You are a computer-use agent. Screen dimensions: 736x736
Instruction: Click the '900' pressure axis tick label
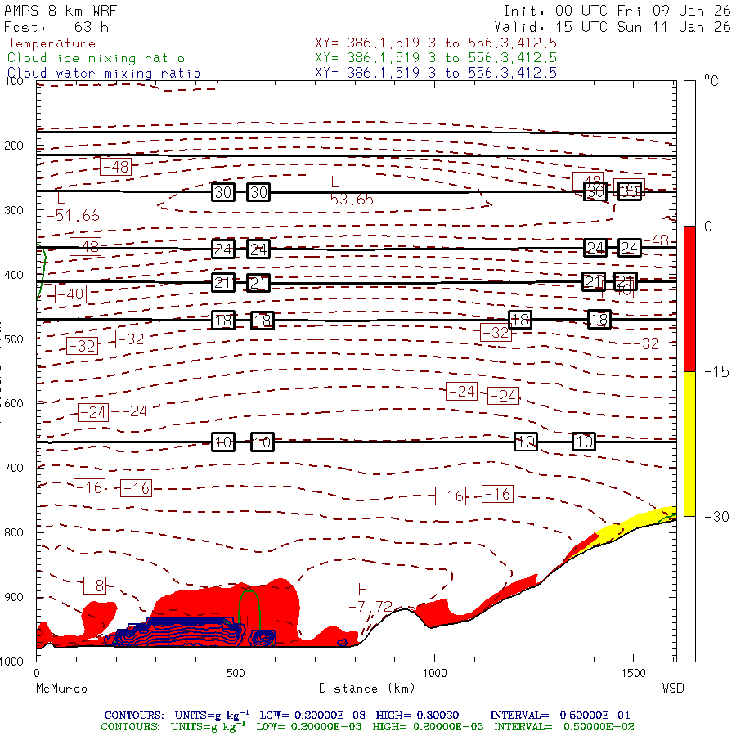coord(14,597)
